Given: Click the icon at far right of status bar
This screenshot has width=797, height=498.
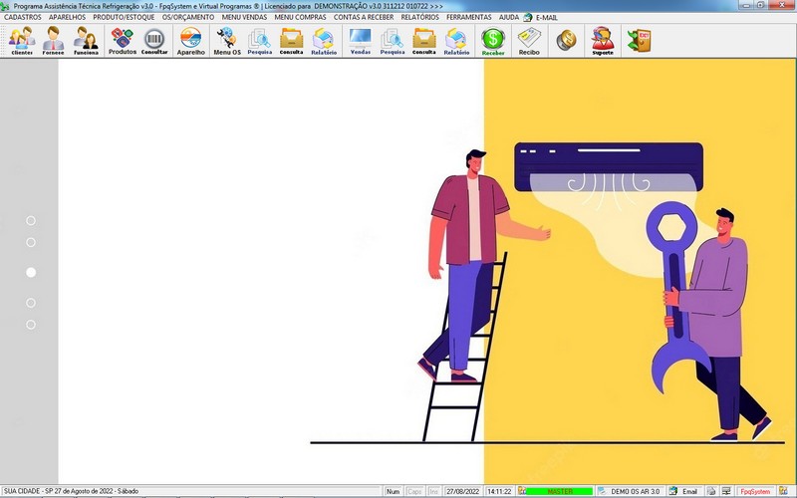Looking at the screenshot, I should (x=783, y=491).
